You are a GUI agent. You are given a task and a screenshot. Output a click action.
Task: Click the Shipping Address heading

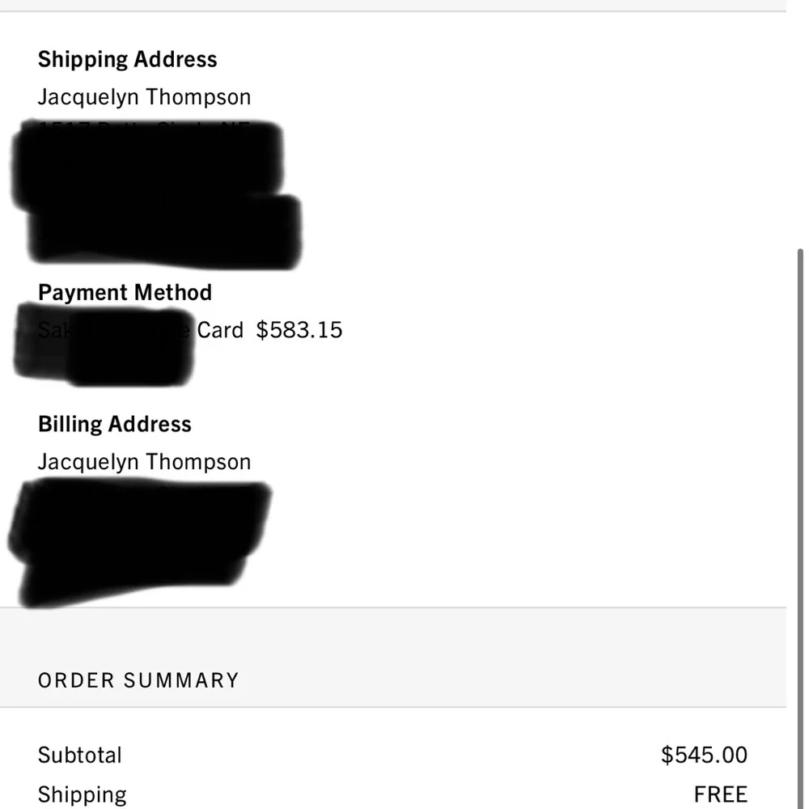coord(127,60)
